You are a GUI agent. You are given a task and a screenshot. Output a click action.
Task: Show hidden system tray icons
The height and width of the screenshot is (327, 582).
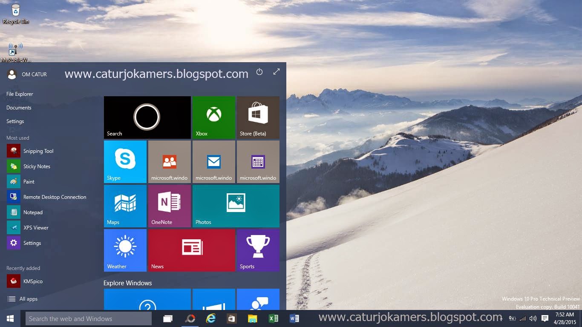(x=501, y=318)
